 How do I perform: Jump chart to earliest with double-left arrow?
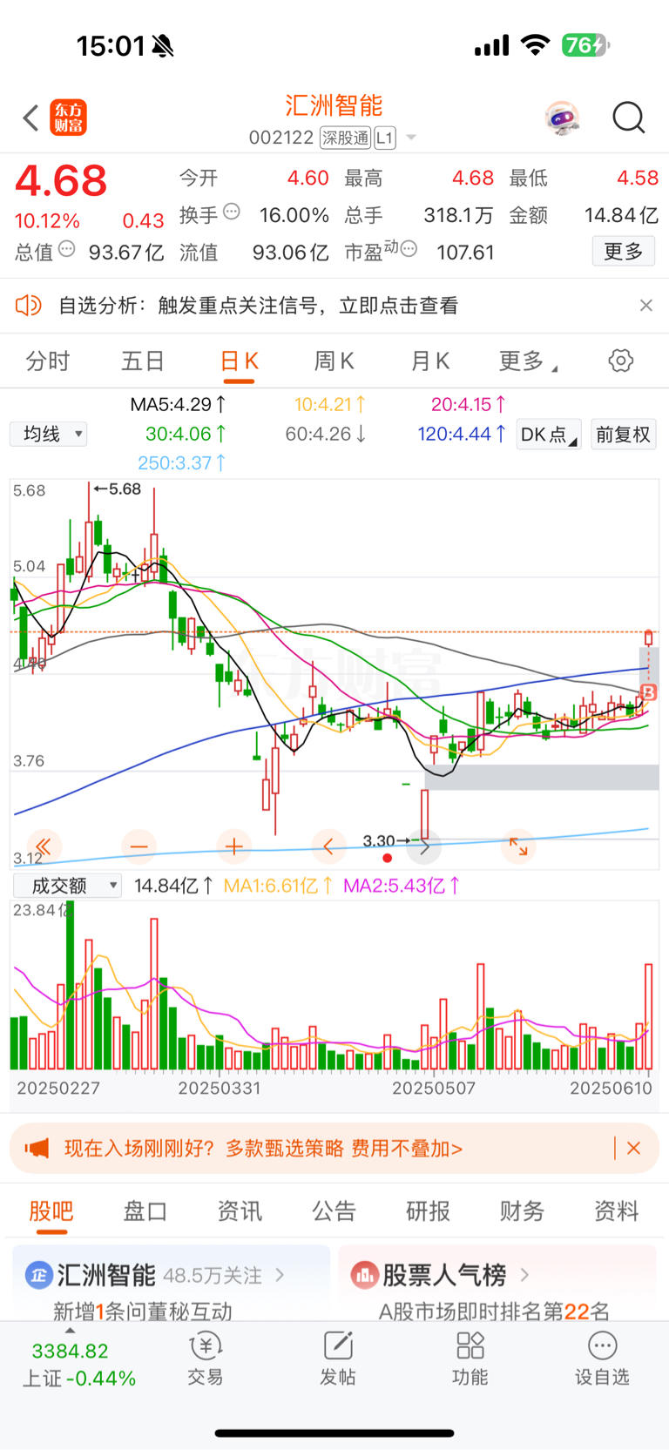pyautogui.click(x=43, y=846)
